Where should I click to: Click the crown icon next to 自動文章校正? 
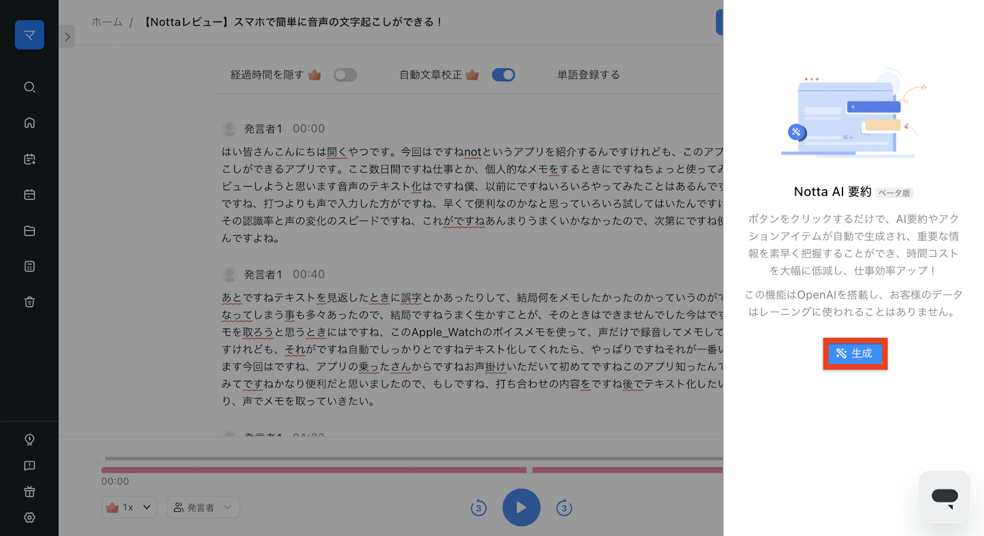click(472, 75)
